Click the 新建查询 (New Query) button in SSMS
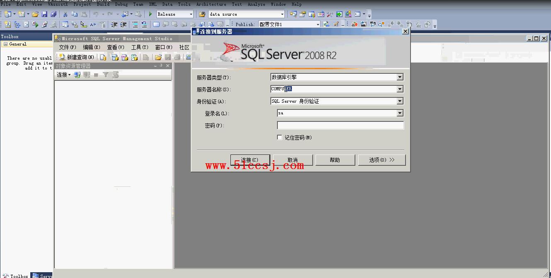The height and width of the screenshot is (278, 551). pos(77,57)
